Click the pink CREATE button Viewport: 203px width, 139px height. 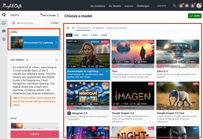(x=35, y=134)
